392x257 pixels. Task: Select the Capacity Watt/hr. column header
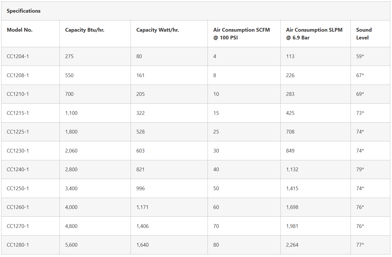[x=157, y=30]
